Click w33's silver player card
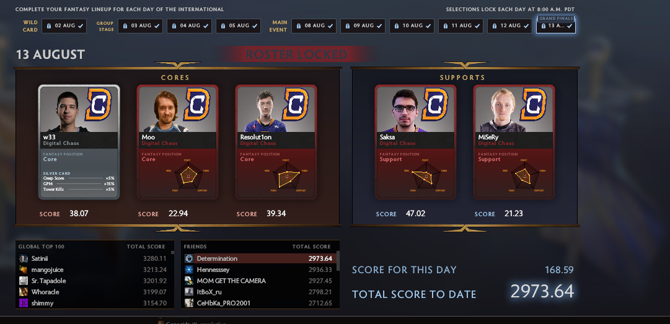 (79, 142)
